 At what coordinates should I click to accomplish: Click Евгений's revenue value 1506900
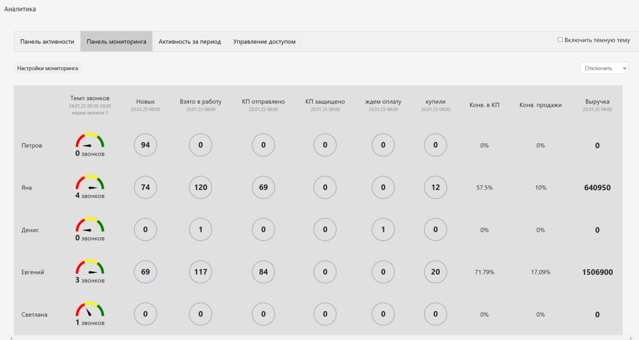(x=598, y=272)
